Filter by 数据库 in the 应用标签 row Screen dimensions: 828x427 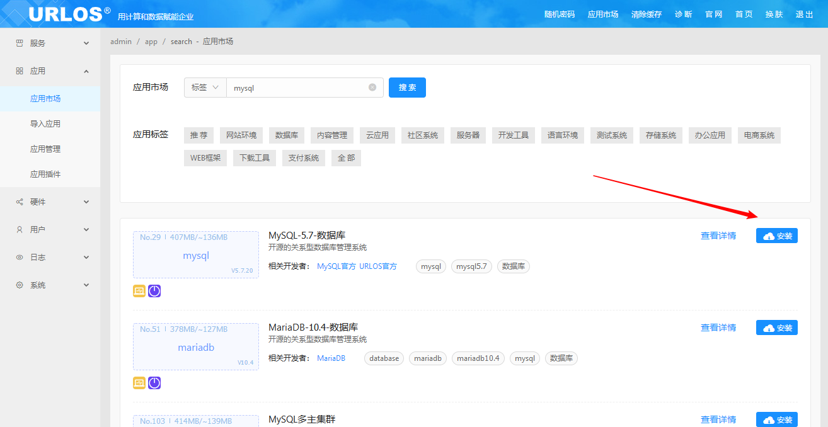[x=287, y=135]
